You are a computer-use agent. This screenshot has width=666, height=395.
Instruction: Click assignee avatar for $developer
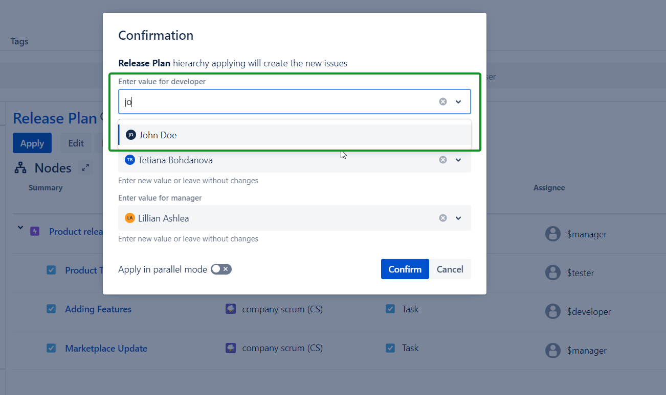(552, 311)
